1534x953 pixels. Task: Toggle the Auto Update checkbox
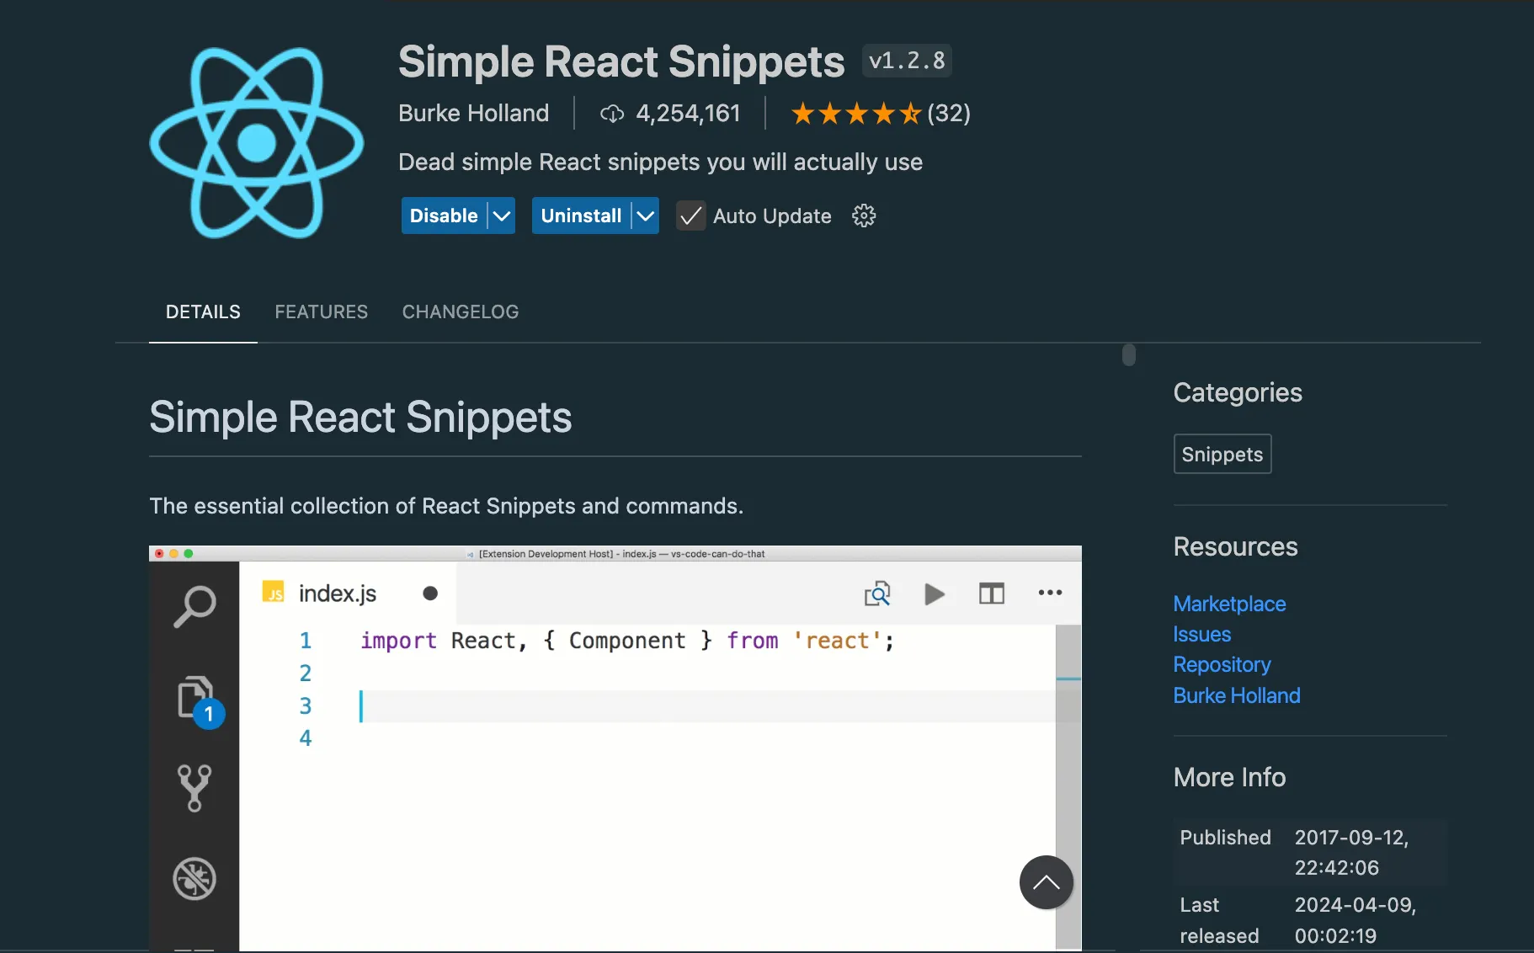[x=690, y=216]
